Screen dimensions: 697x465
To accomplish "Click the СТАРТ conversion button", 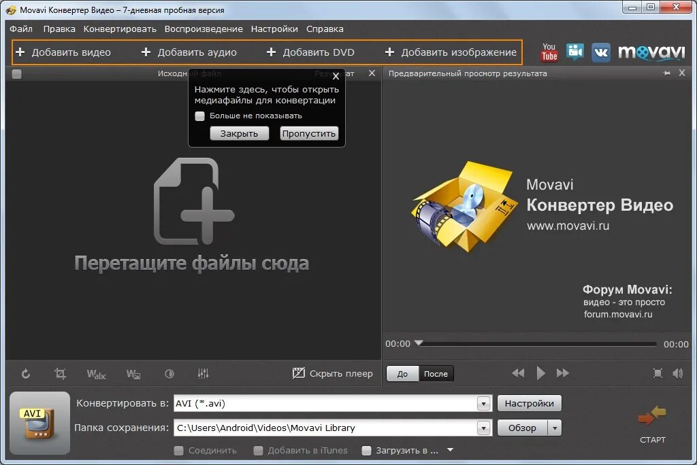I will tap(652, 424).
